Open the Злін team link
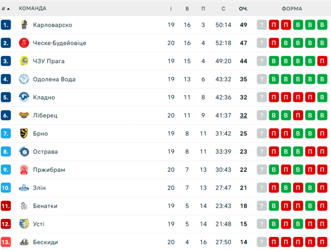This screenshot has width=331, height=251. tap(39, 188)
